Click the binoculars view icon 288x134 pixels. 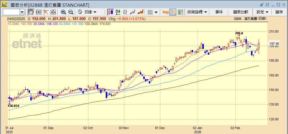pyautogui.click(x=38, y=12)
